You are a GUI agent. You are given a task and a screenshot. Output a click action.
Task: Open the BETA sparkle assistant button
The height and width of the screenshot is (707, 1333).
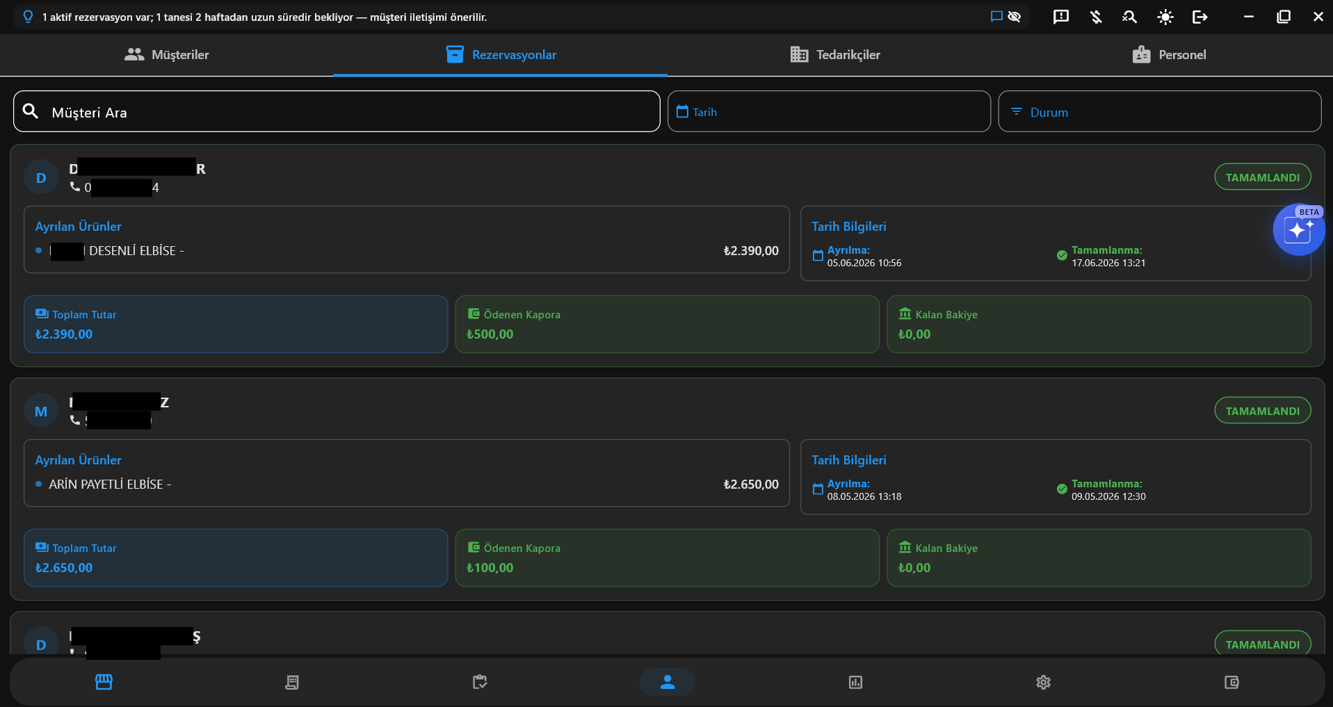(1298, 229)
